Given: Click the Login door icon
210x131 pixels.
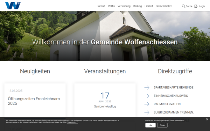Looking at the screenshot, I should [x=196, y=6].
